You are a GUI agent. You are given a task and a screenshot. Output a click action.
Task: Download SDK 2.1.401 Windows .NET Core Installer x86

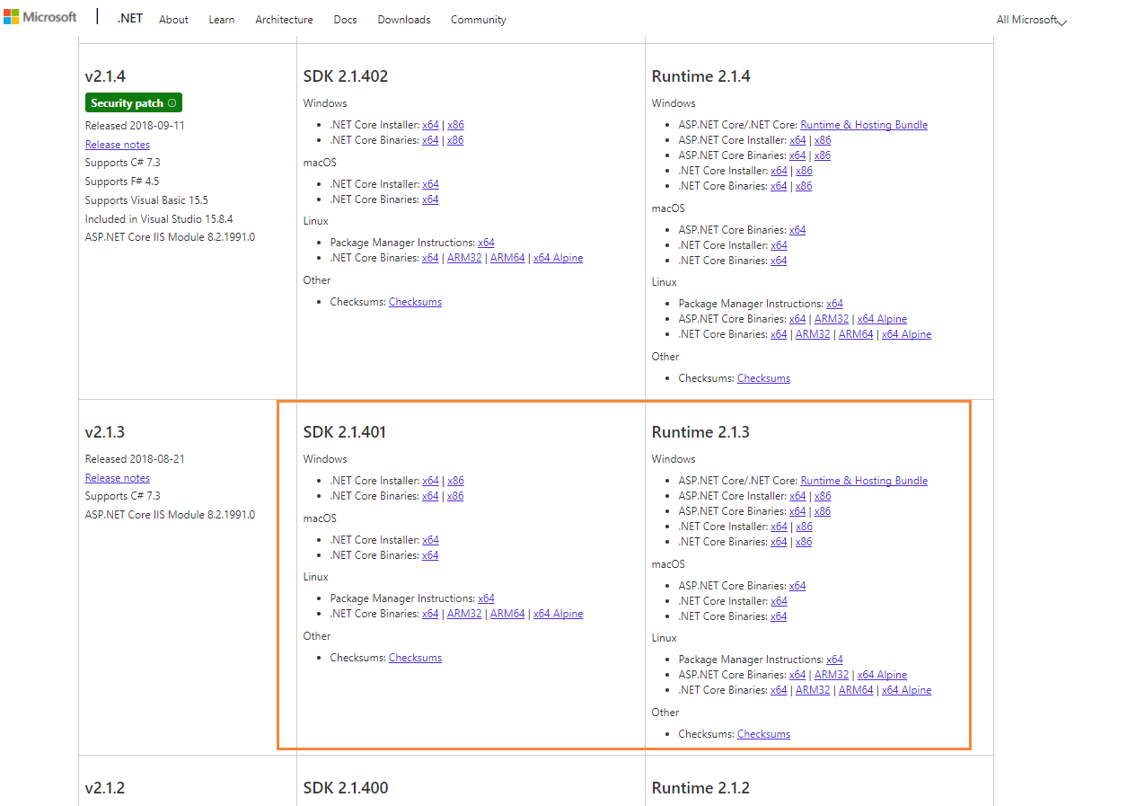(x=455, y=481)
